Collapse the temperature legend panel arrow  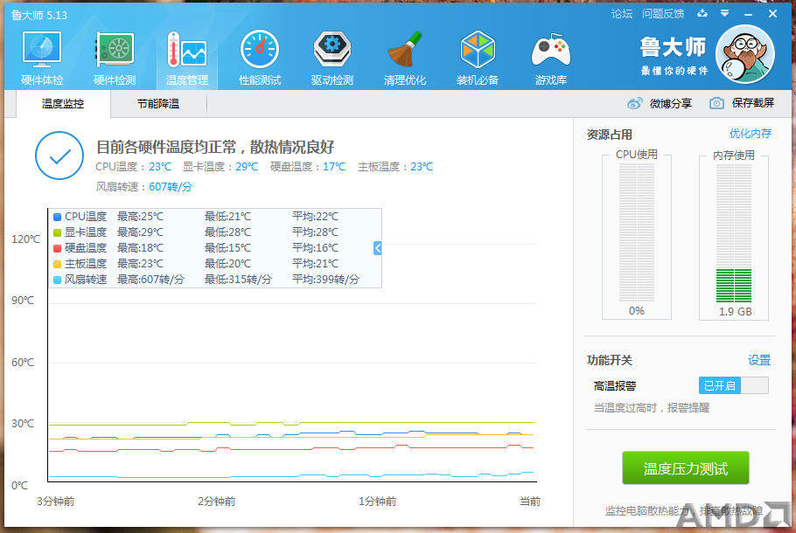(x=377, y=248)
